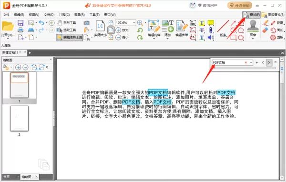Rotate view counterclockwise green arrow

tap(140, 30)
